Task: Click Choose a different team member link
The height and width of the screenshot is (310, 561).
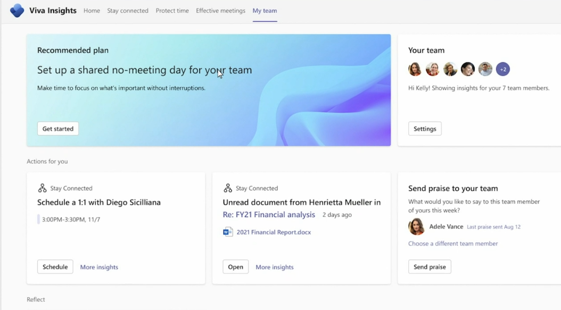Action: click(453, 244)
